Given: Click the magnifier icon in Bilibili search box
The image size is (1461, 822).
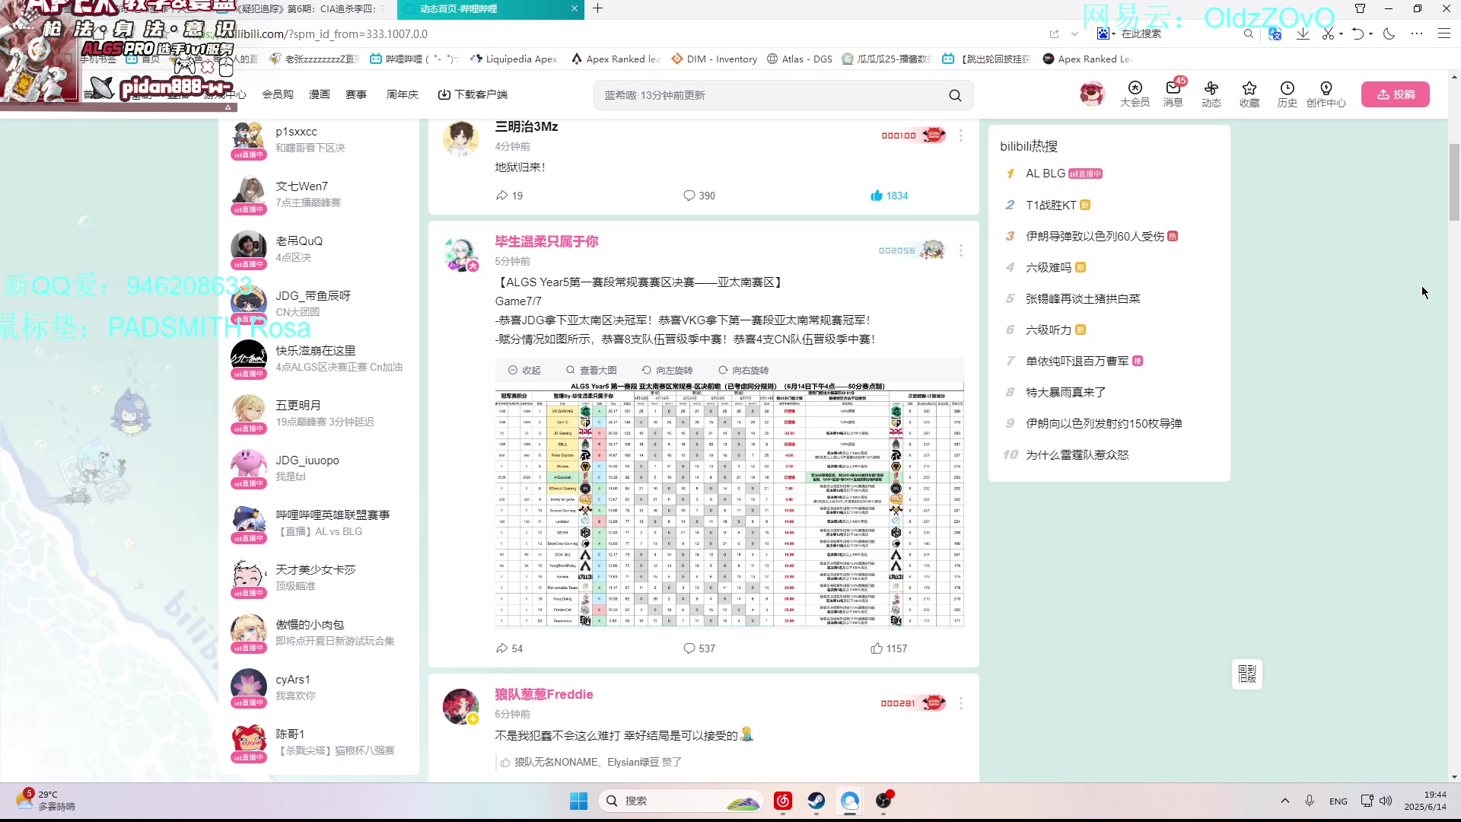Looking at the screenshot, I should 955,95.
